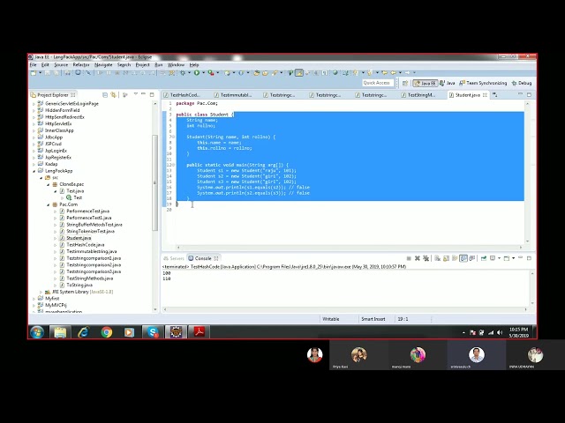Toggle Link with Editor in Project Explorer
This screenshot has width=565, height=423.
point(114,95)
